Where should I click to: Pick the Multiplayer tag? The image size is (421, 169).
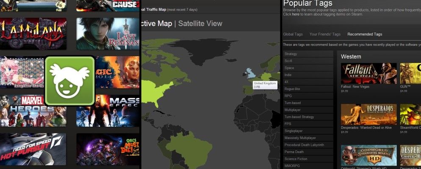coord(308,110)
